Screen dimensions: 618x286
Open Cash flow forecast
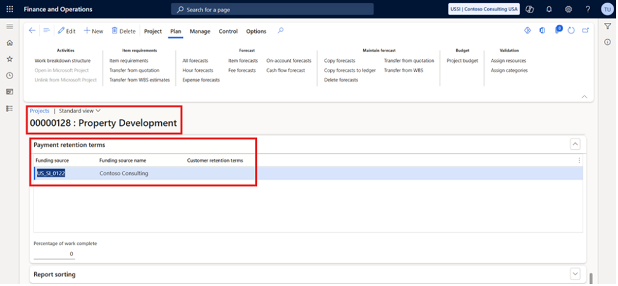[x=286, y=70]
